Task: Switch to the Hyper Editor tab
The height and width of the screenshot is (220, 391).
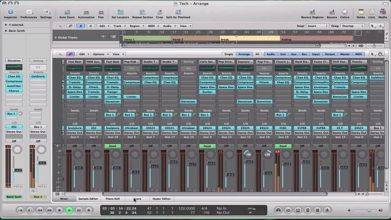Action: pos(161,199)
